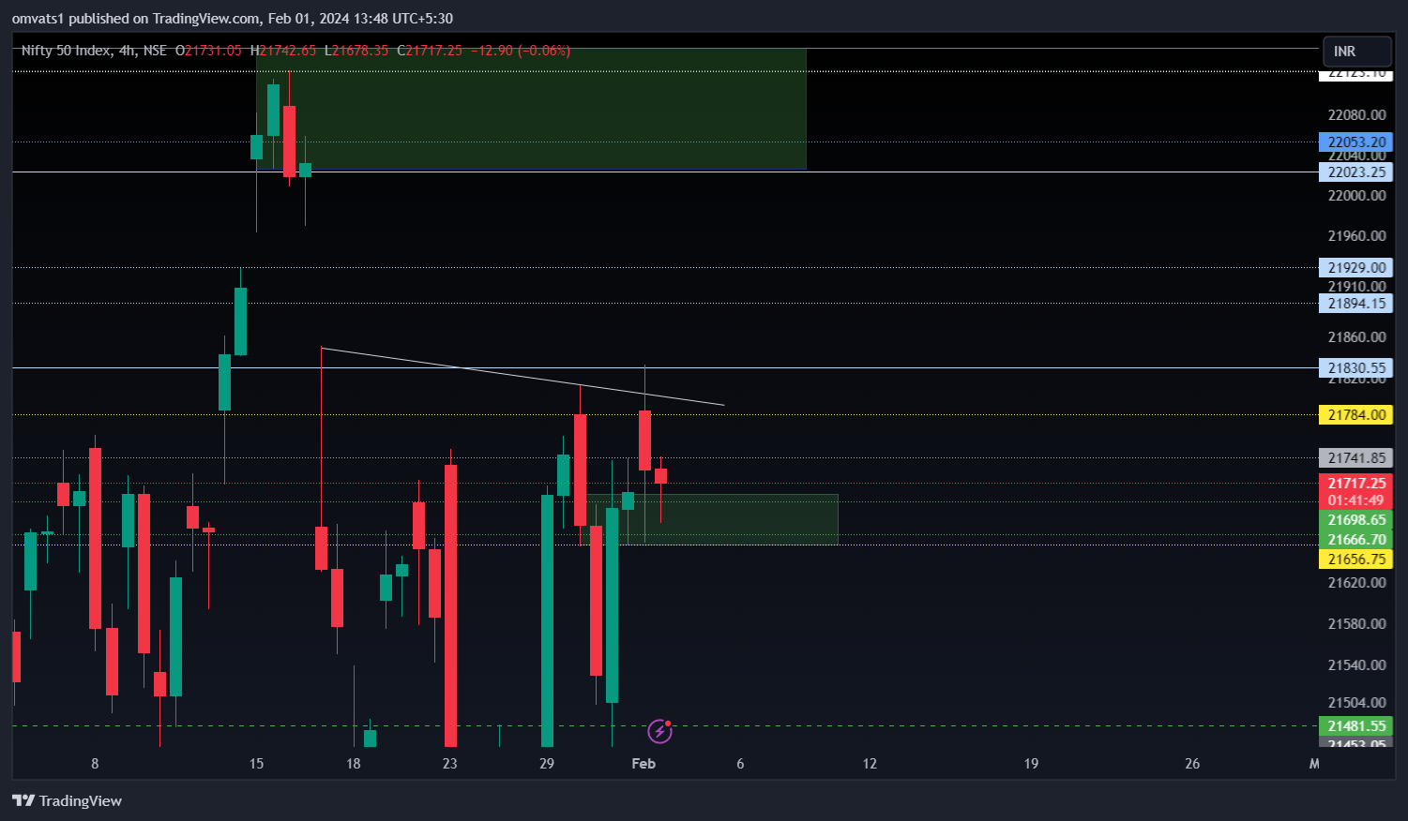Click the 26 date label on time axis
Screen dimensions: 1408x821
(1192, 764)
